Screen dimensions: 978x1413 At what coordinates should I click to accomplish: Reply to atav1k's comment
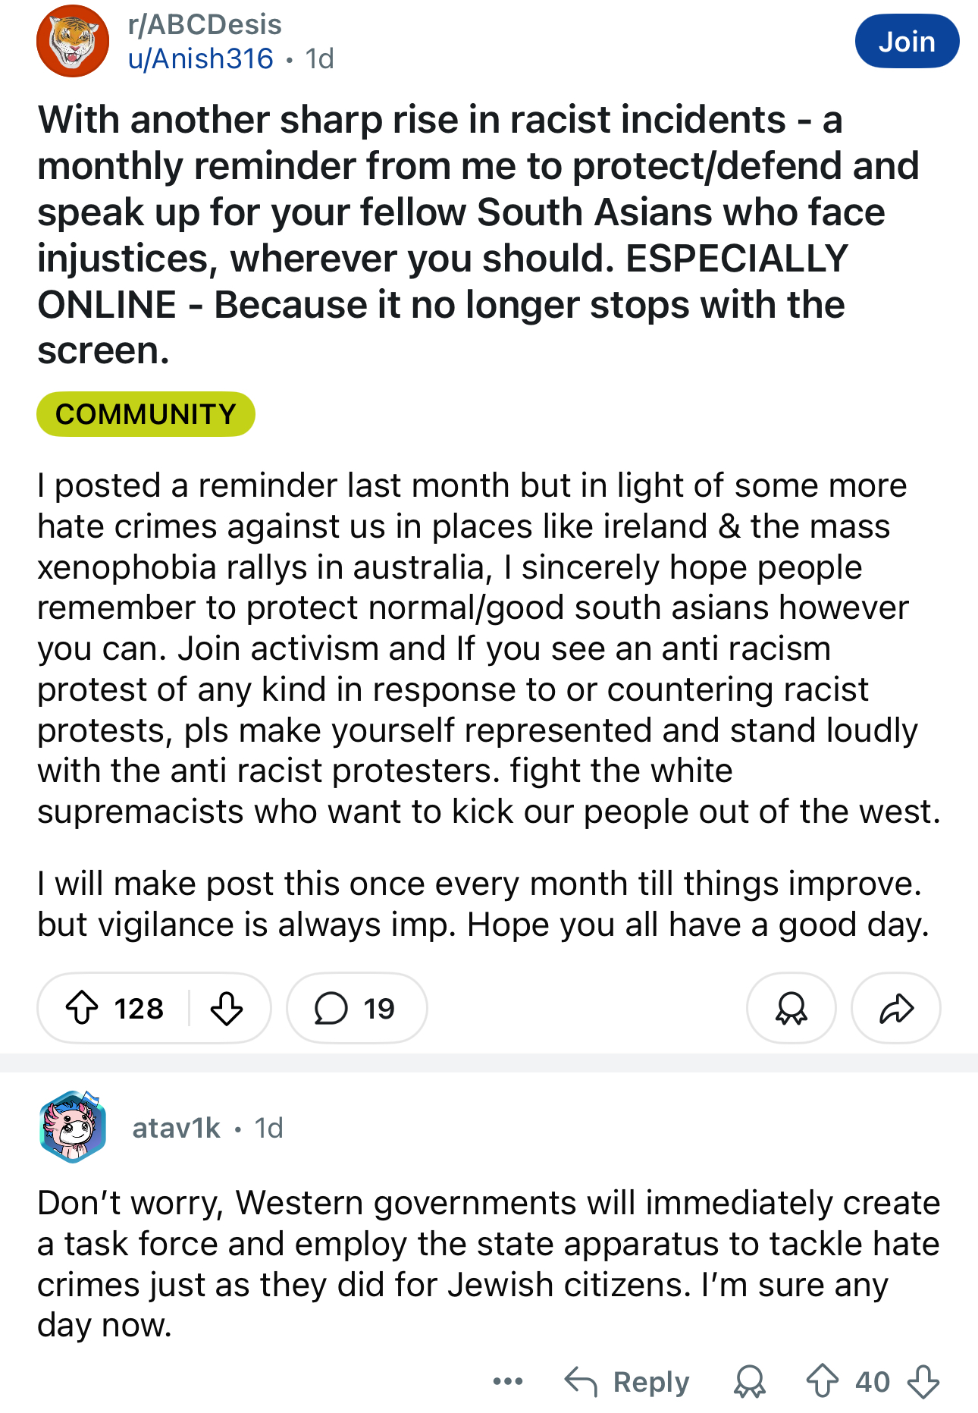[628, 1381]
